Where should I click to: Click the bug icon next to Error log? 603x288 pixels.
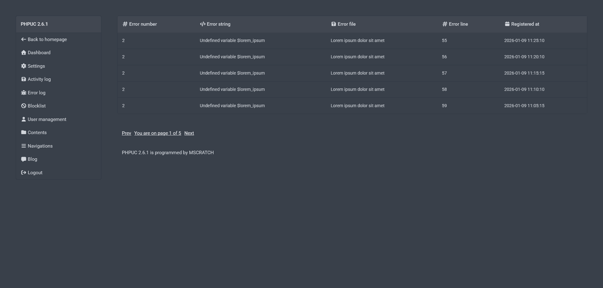click(24, 93)
